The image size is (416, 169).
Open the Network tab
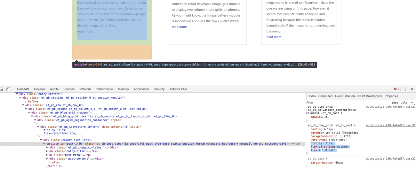tap(85, 89)
